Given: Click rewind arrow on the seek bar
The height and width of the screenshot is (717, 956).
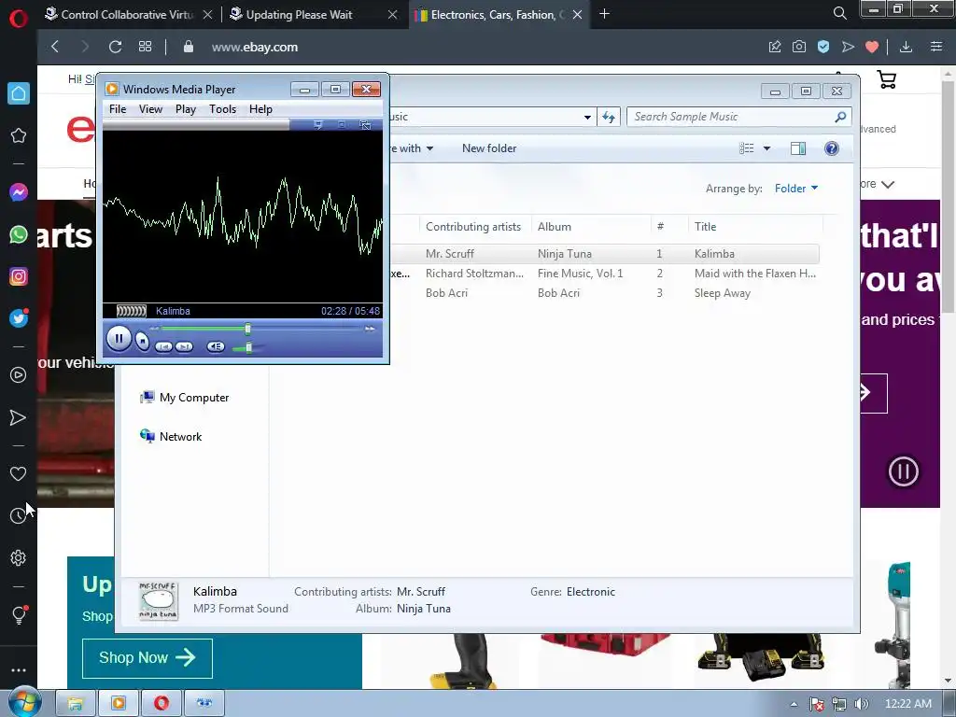Looking at the screenshot, I should pyautogui.click(x=154, y=329).
